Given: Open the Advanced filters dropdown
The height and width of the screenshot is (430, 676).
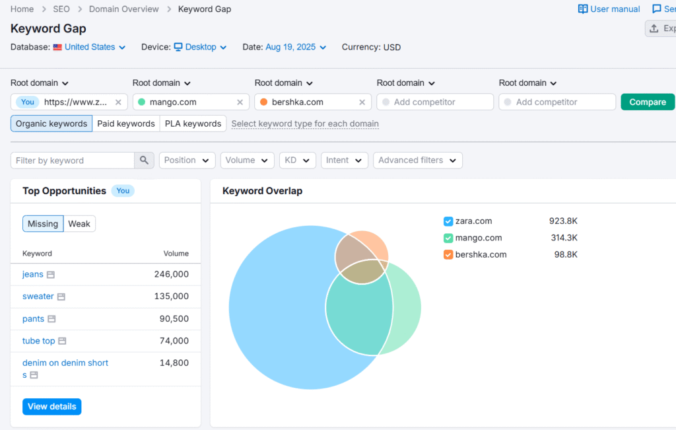Looking at the screenshot, I should pos(418,161).
